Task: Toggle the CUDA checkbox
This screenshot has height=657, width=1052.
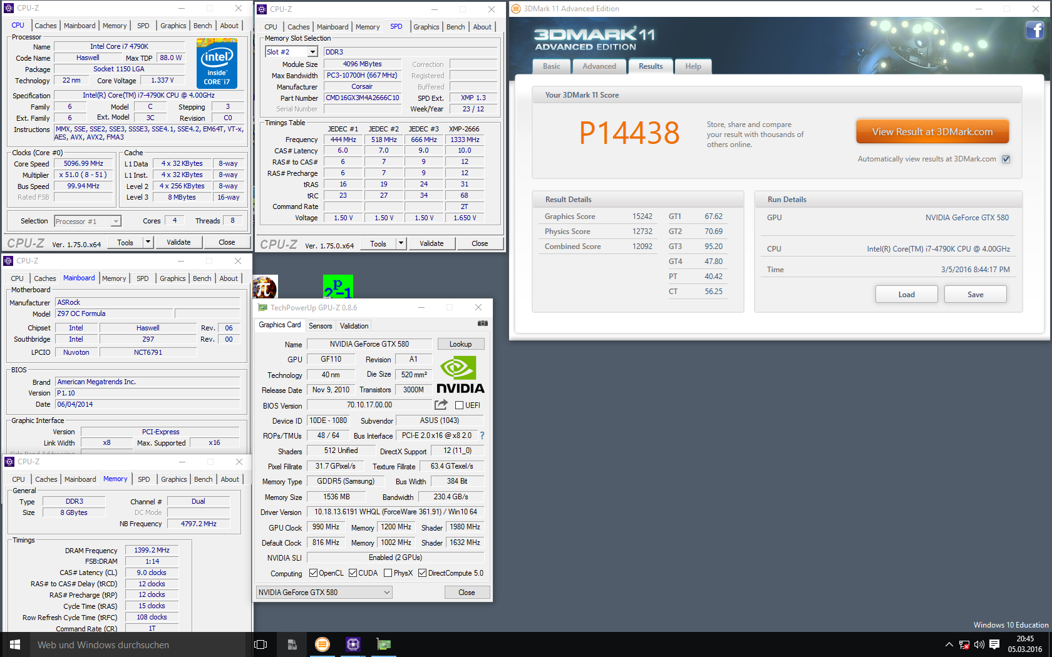Action: [353, 573]
